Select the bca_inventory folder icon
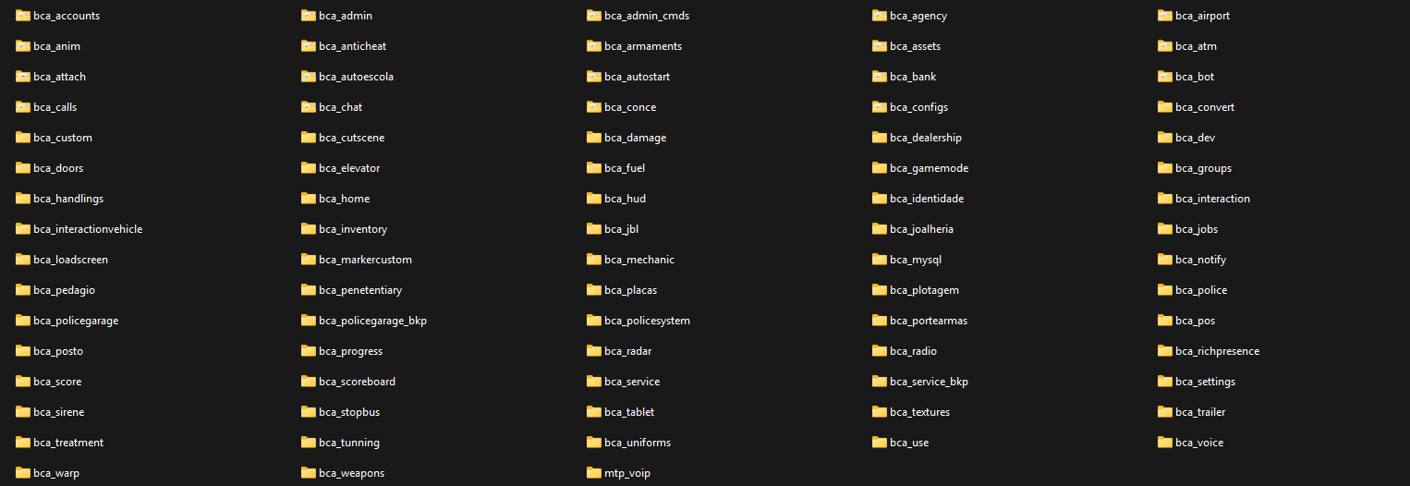This screenshot has width=1410, height=486. [x=309, y=229]
